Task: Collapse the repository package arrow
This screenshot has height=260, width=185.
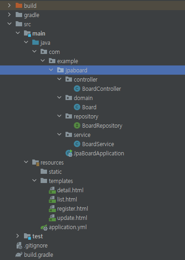Action: point(59,116)
